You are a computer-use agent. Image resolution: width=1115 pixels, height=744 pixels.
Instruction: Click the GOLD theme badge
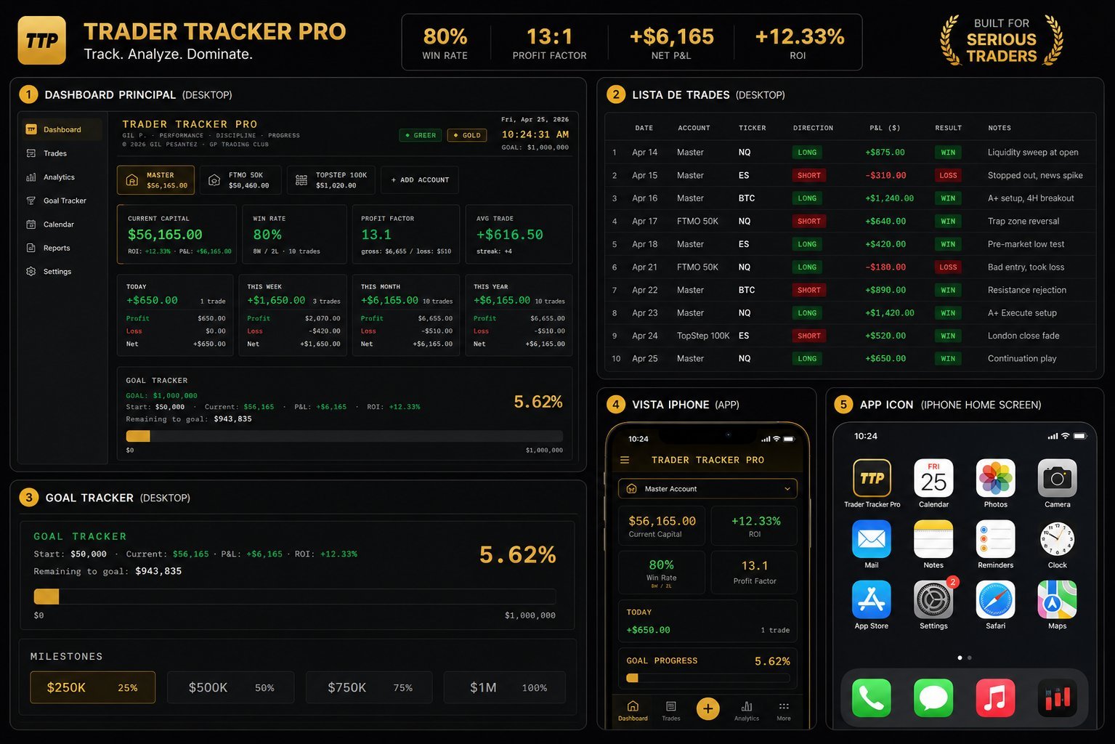coord(467,135)
